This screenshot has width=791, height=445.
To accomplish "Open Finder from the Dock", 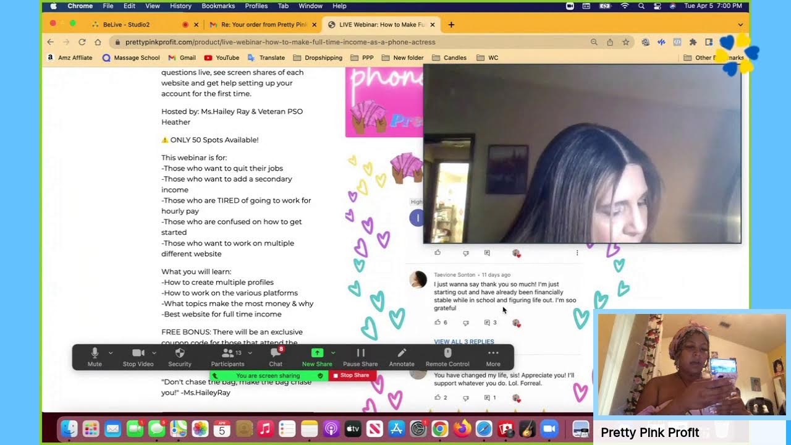I will click(x=69, y=428).
